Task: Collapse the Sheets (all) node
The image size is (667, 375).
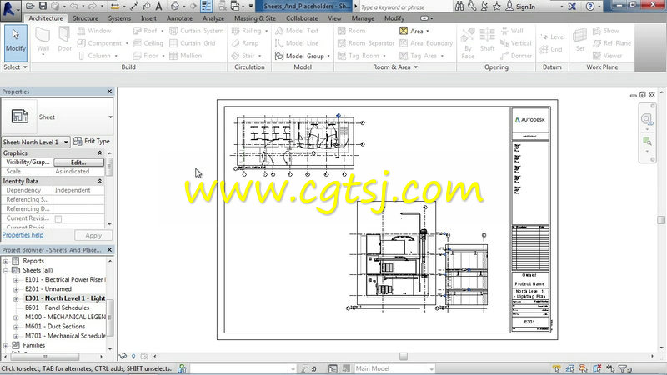Action: click(x=6, y=270)
